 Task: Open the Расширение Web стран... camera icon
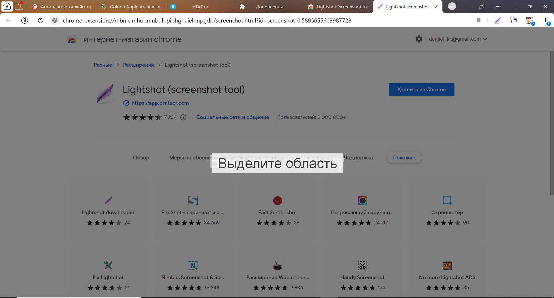coord(278,265)
